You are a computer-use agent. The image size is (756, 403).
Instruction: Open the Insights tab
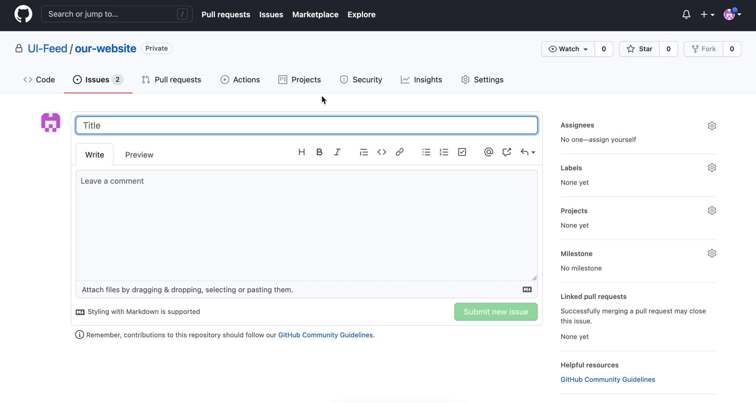click(x=421, y=79)
